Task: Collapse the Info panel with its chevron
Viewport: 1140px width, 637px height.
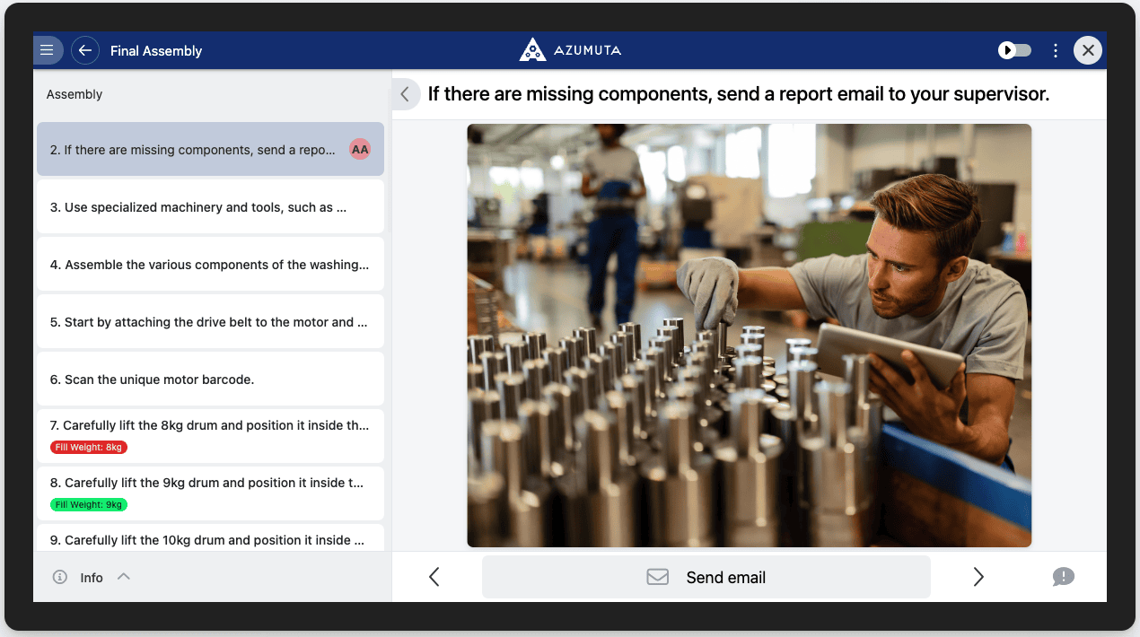Action: [123, 577]
